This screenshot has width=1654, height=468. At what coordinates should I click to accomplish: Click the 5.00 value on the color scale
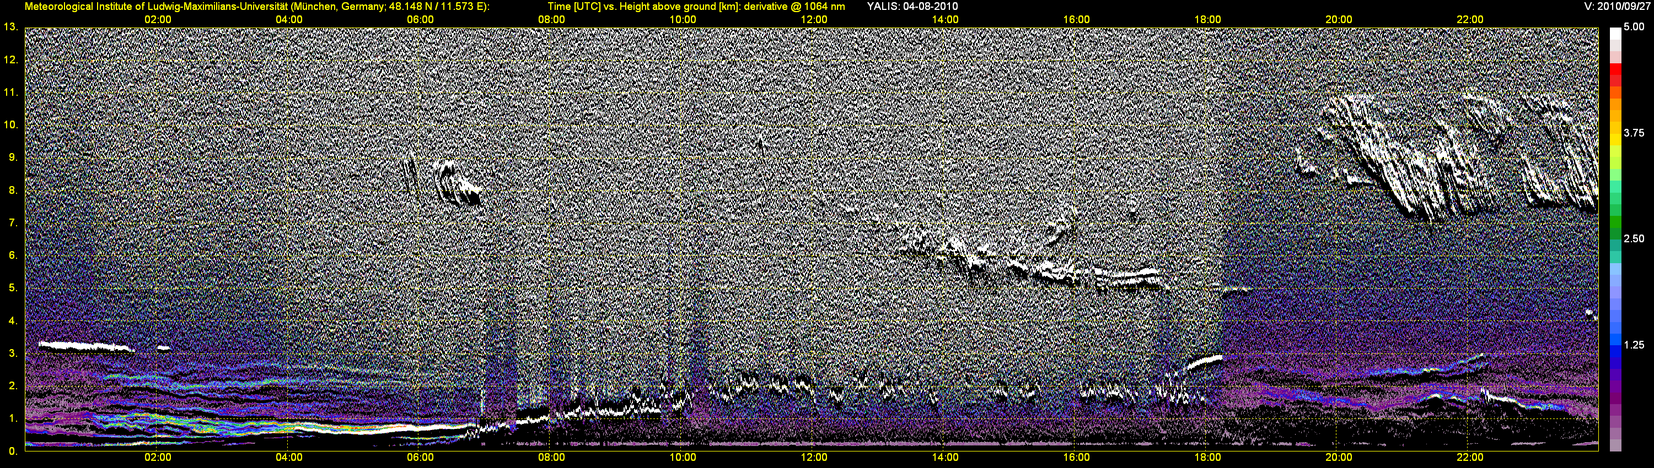(x=1634, y=27)
